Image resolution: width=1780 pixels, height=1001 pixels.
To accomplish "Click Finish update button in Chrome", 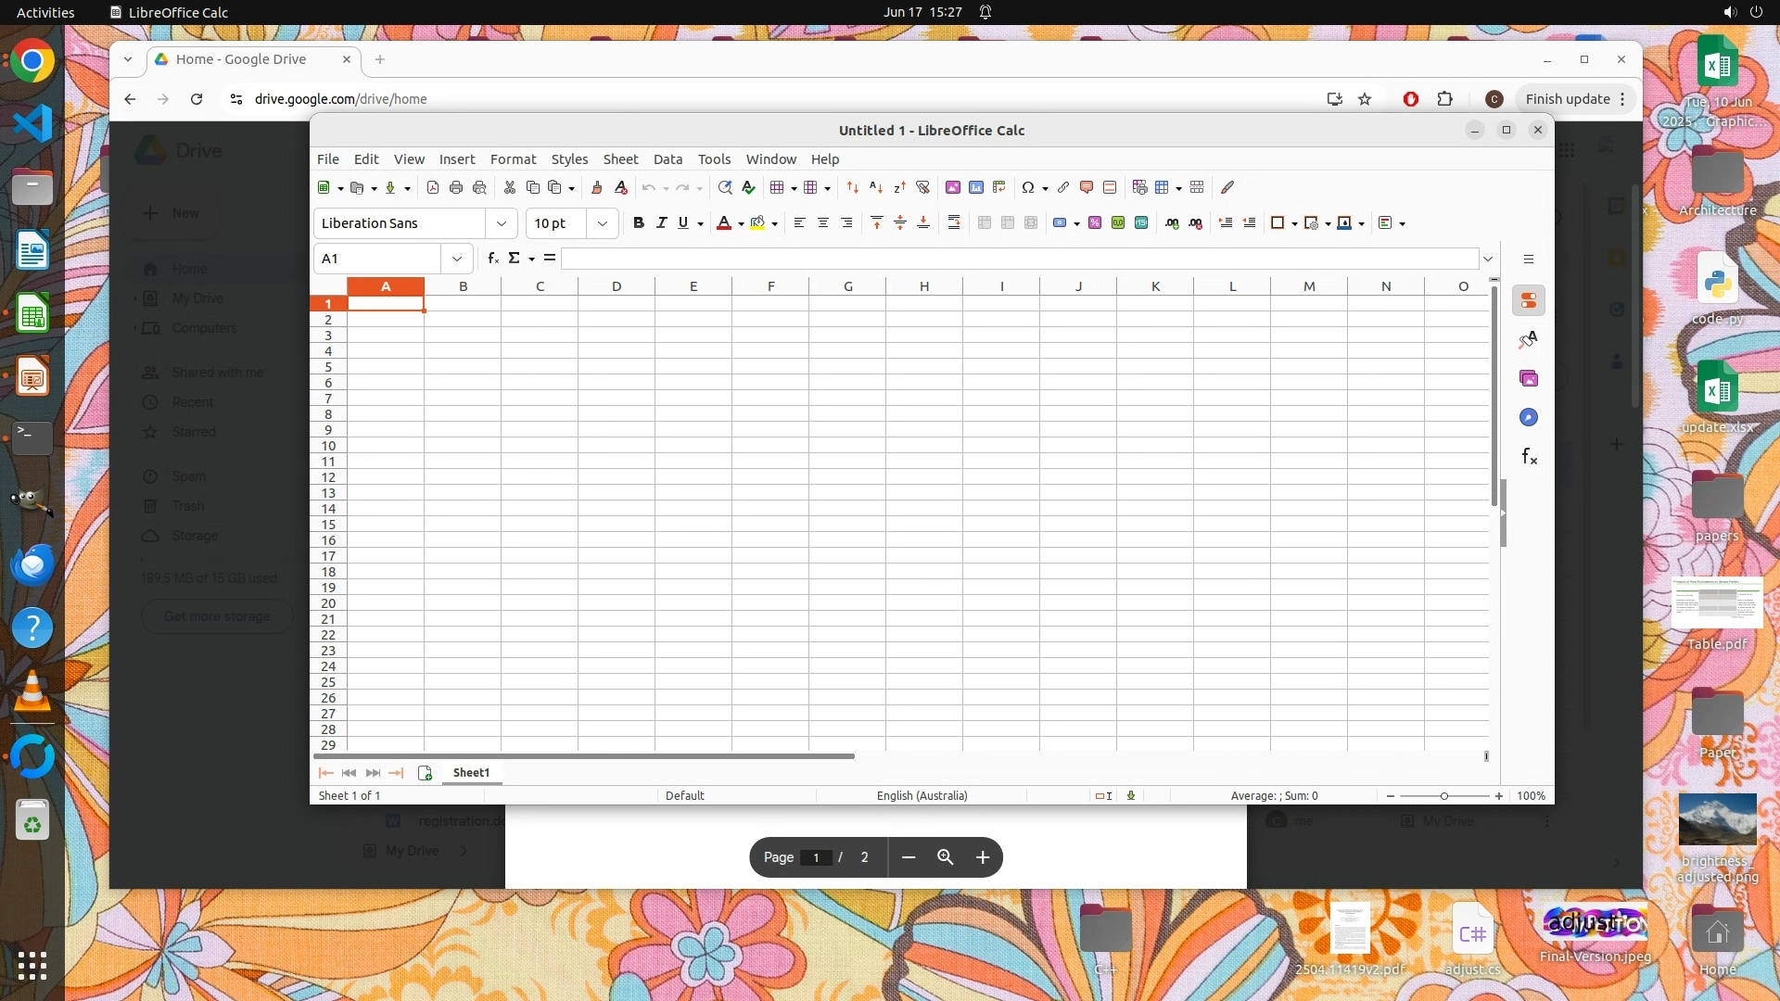I will [x=1567, y=99].
